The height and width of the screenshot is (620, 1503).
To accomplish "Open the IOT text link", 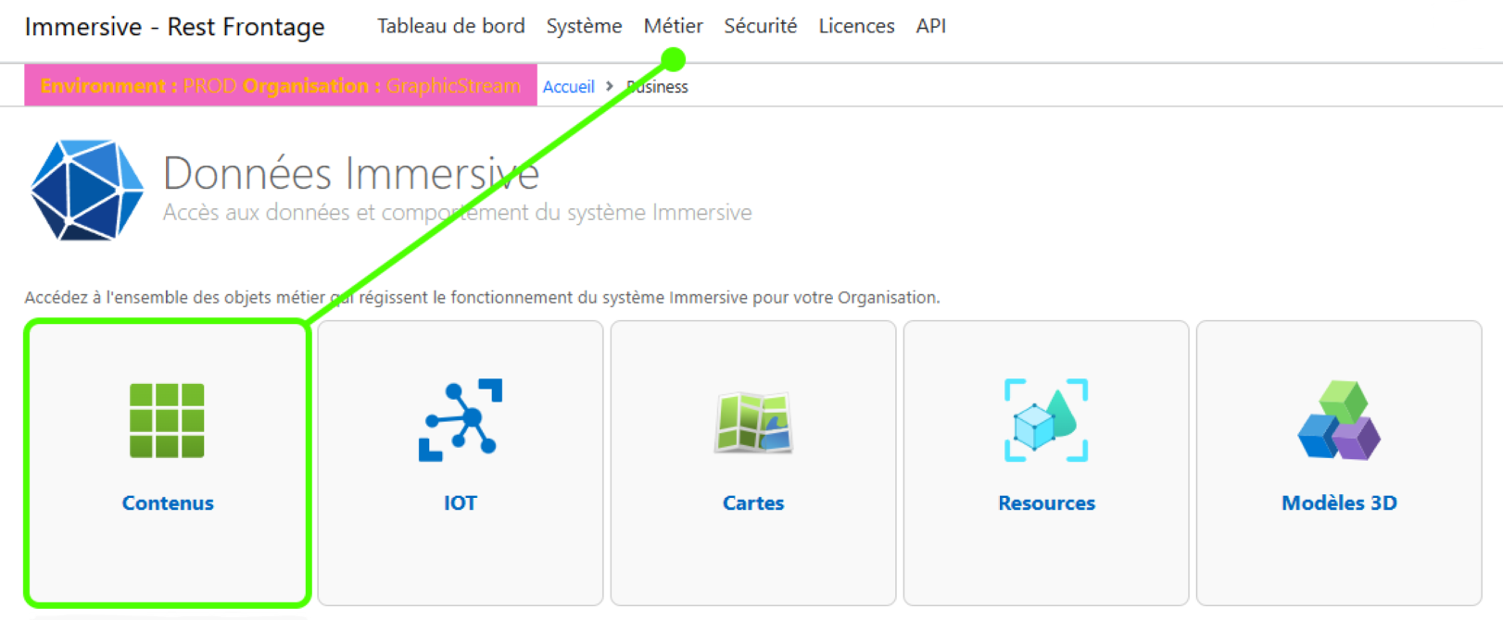I will [x=460, y=503].
